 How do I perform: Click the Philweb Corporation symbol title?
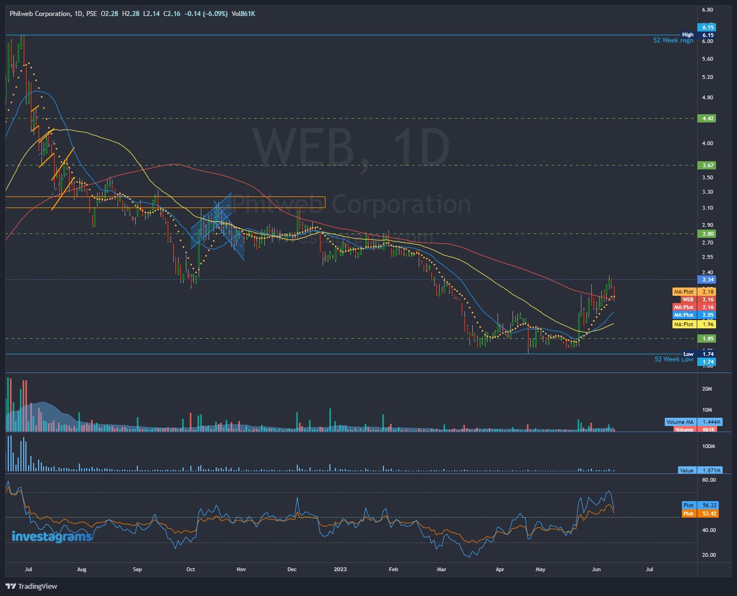(40, 14)
